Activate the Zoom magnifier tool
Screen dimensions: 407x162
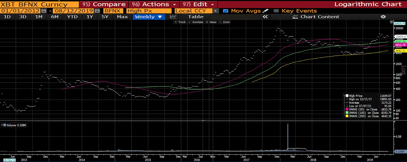pyautogui.click(x=224, y=22)
